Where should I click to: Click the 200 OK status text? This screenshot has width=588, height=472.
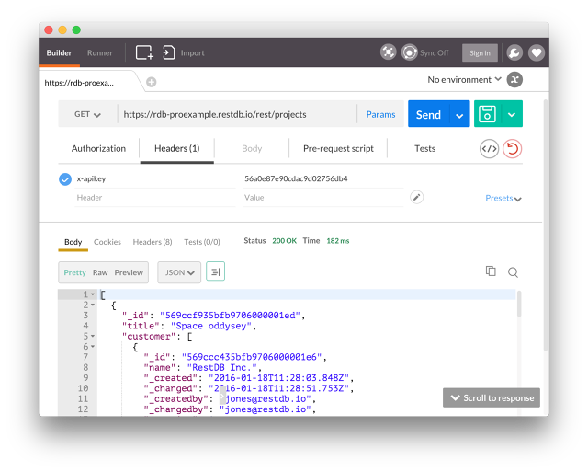tap(284, 241)
